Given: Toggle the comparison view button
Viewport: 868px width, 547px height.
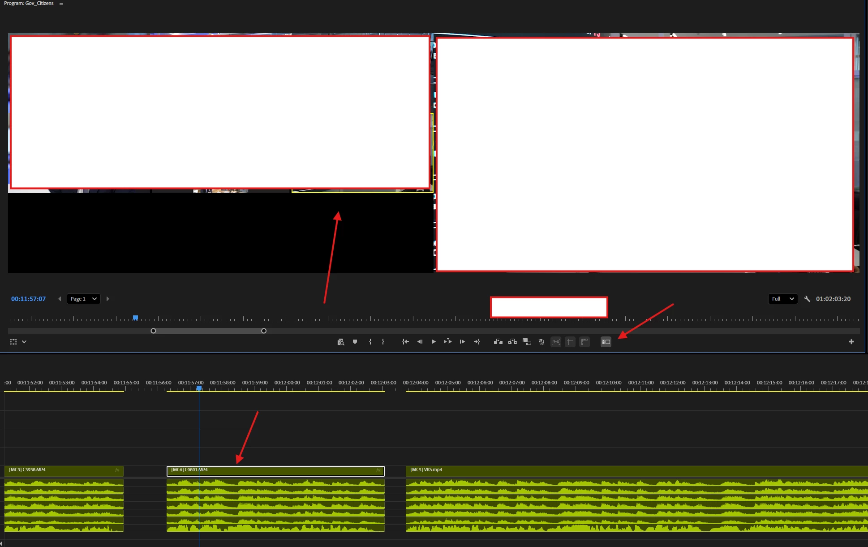Looking at the screenshot, I should [x=556, y=342].
